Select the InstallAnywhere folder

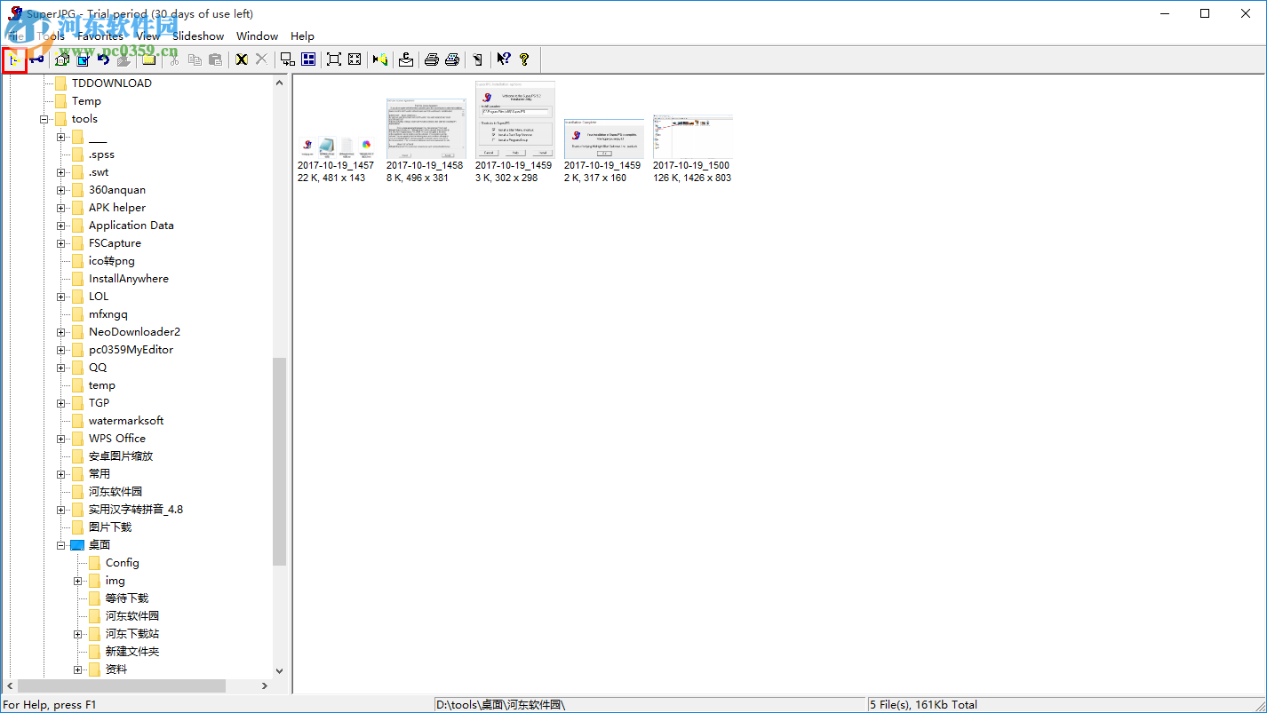coord(129,279)
